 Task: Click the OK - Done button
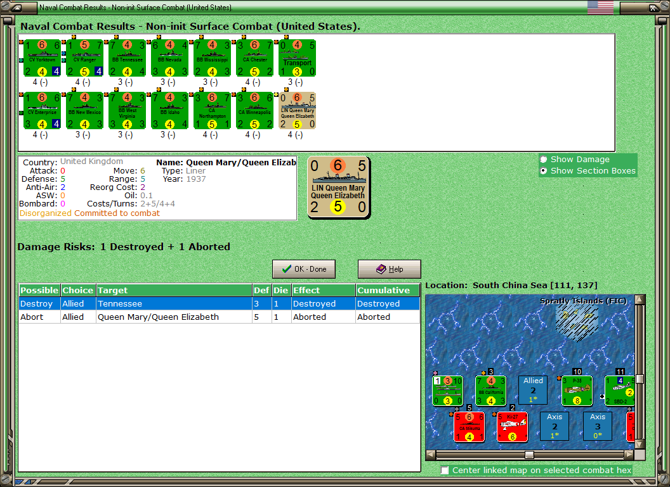304,269
